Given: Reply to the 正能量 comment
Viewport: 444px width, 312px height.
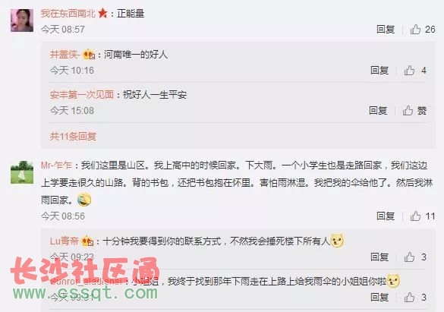Looking at the screenshot, I should (x=386, y=29).
